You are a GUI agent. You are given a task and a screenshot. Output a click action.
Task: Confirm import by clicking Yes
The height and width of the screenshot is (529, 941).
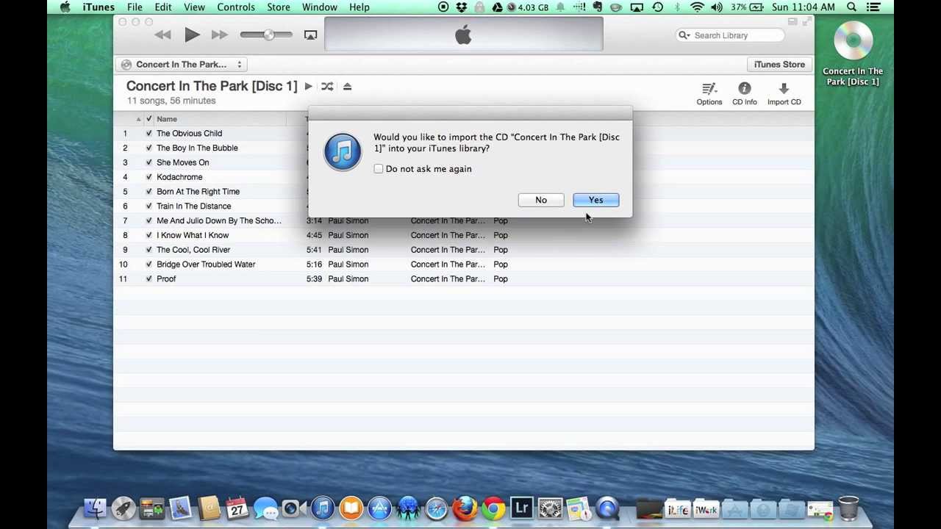pyautogui.click(x=595, y=200)
